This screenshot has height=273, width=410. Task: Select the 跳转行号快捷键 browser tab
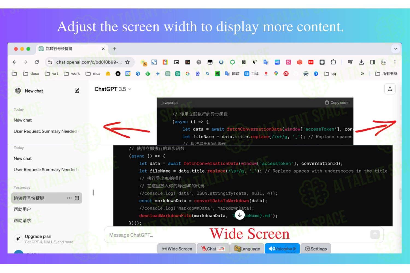coord(72,49)
